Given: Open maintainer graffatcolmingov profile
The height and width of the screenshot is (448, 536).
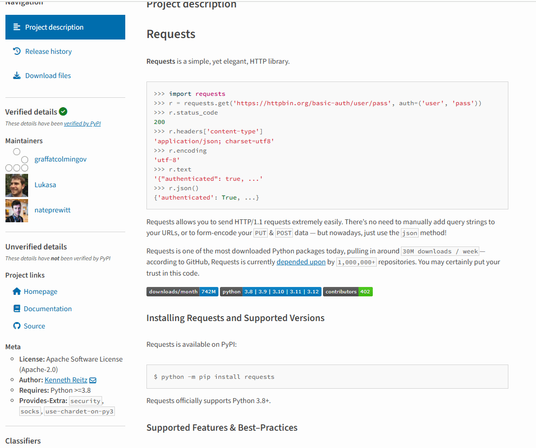Looking at the screenshot, I should click(61, 159).
